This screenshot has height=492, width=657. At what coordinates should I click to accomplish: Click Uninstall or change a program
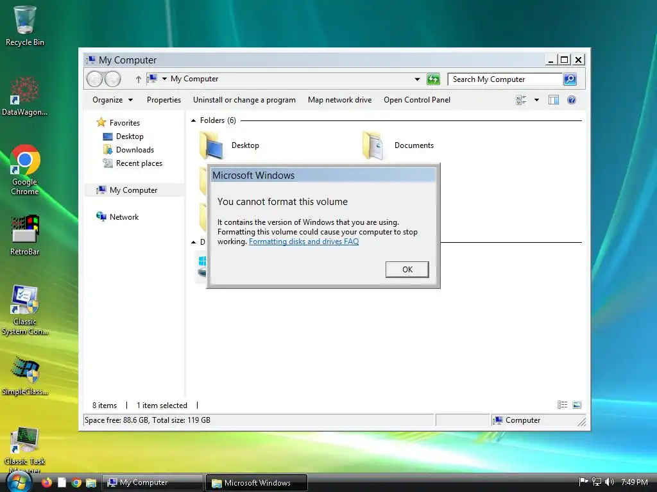point(244,100)
